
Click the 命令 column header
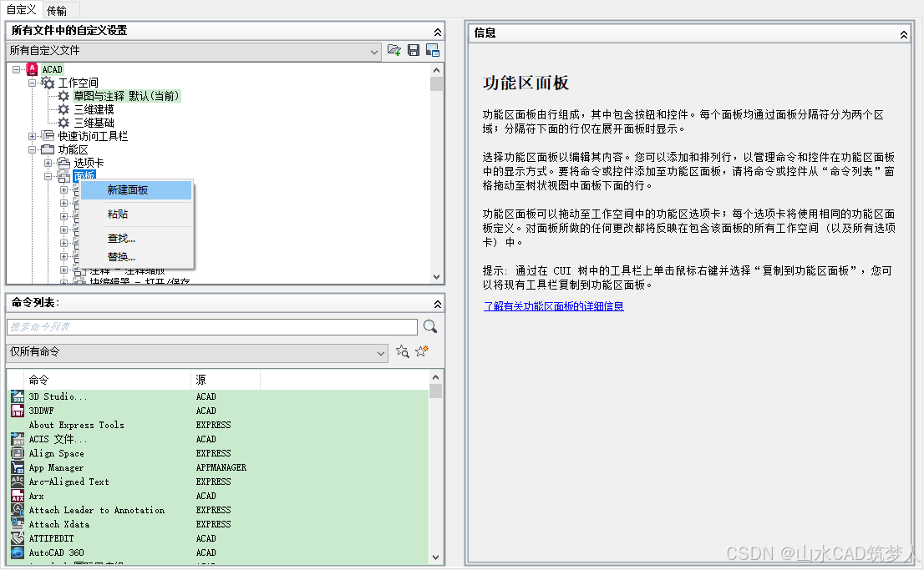(107, 380)
